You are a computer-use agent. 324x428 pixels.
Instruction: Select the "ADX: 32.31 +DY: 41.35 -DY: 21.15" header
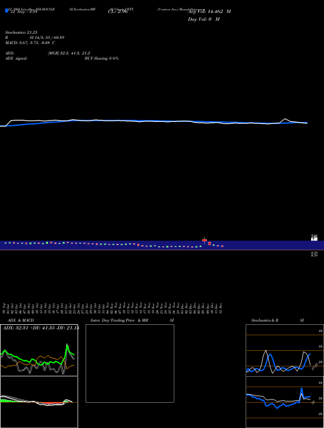(x=40, y=327)
